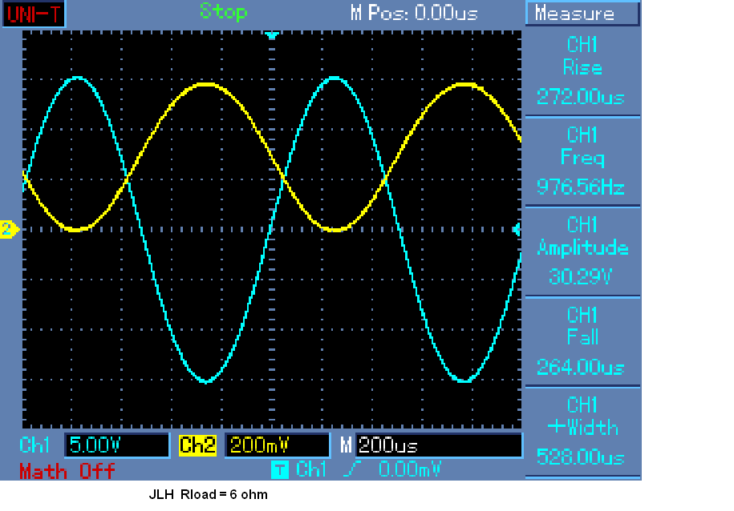Click the yellow Ch2 channel label
The width and height of the screenshot is (734, 511).
(197, 445)
